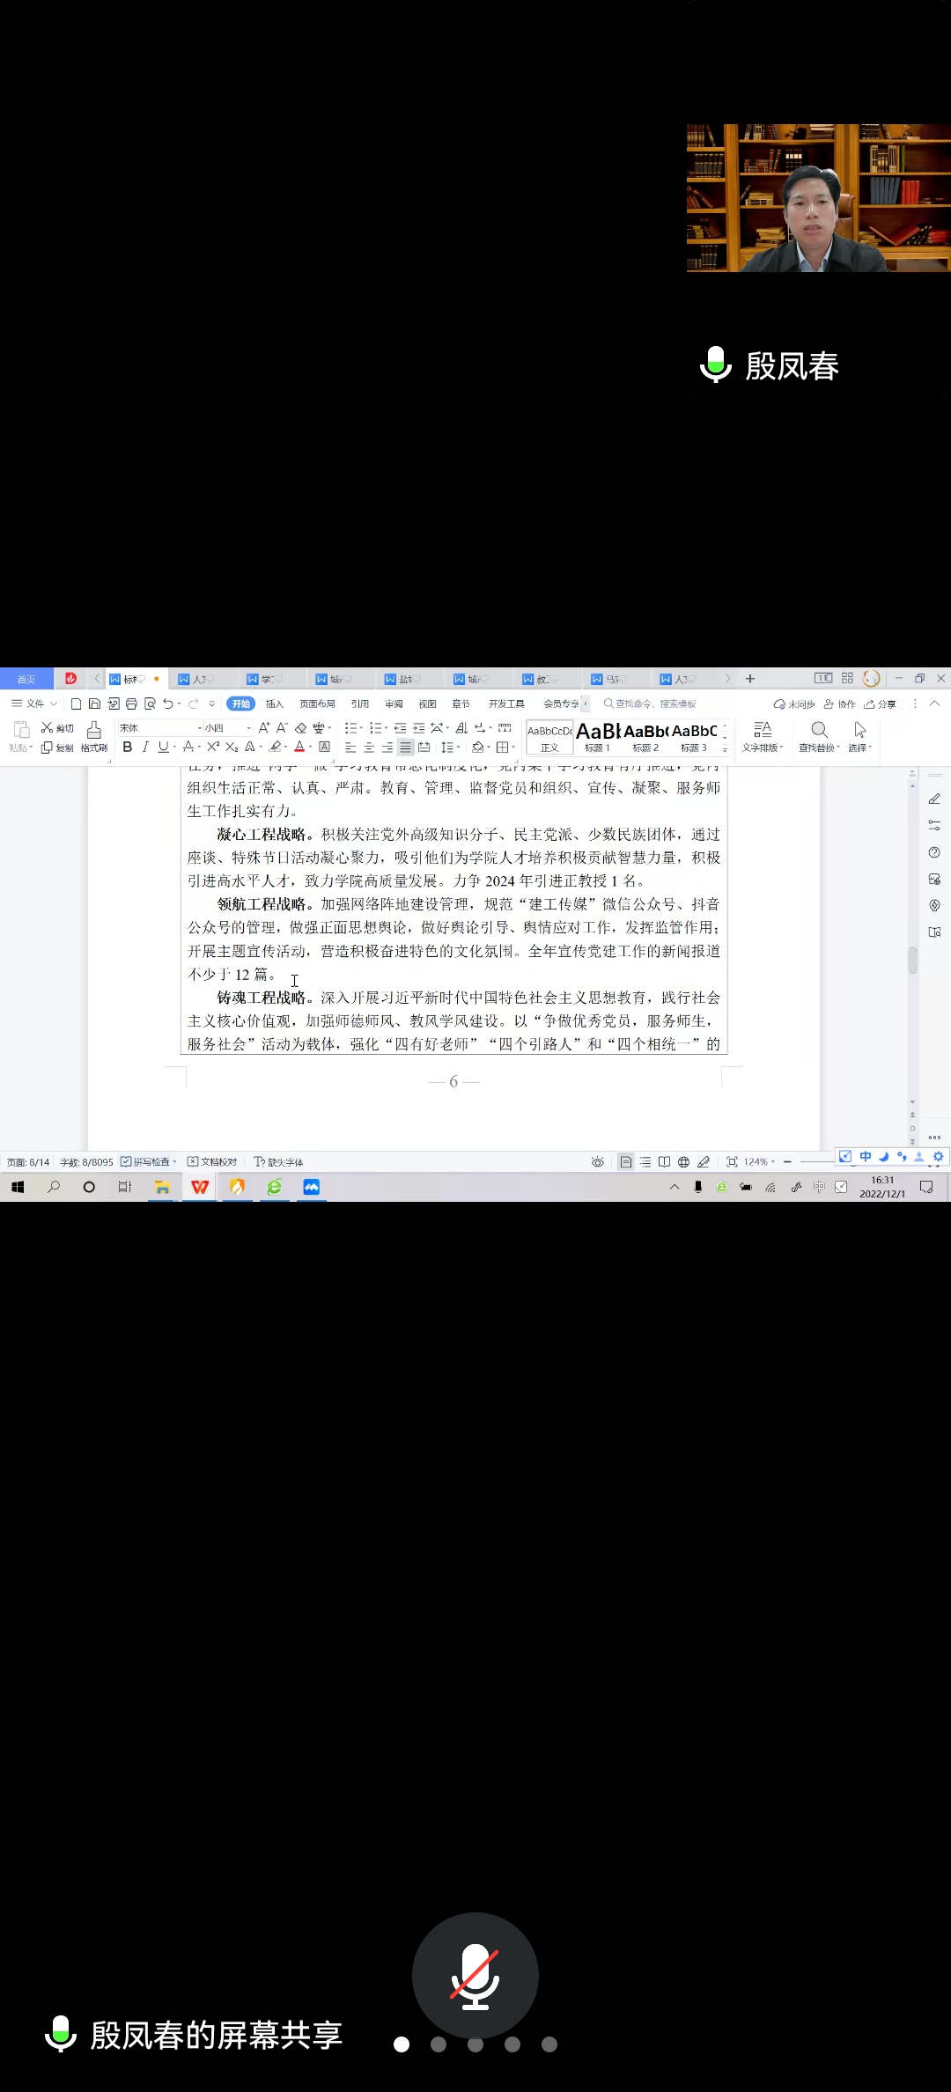This screenshot has height=2092, width=951.
Task: Click the print icon in quick toolbar
Action: pyautogui.click(x=131, y=703)
